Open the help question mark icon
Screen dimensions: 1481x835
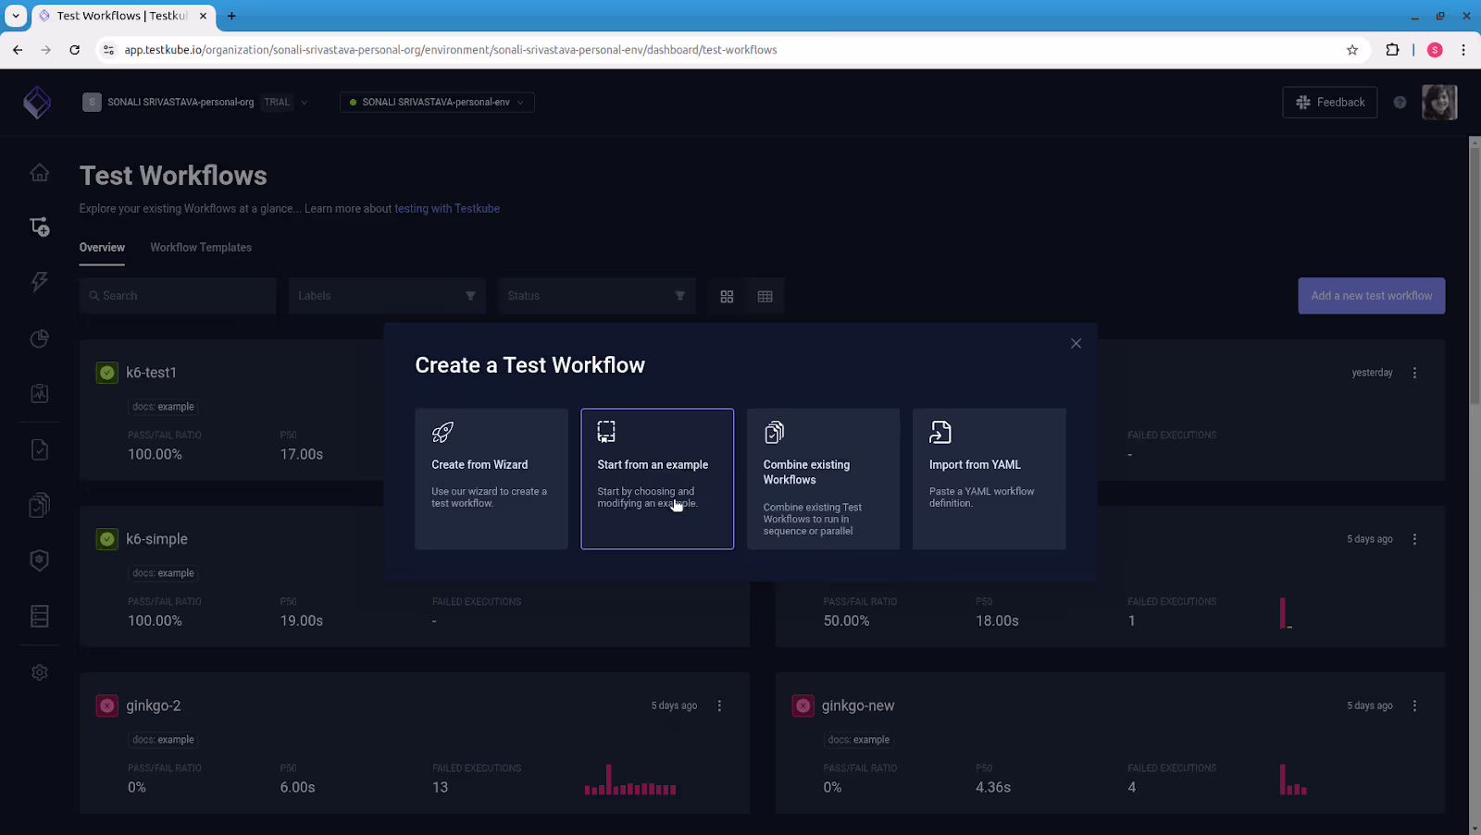pyautogui.click(x=1400, y=103)
